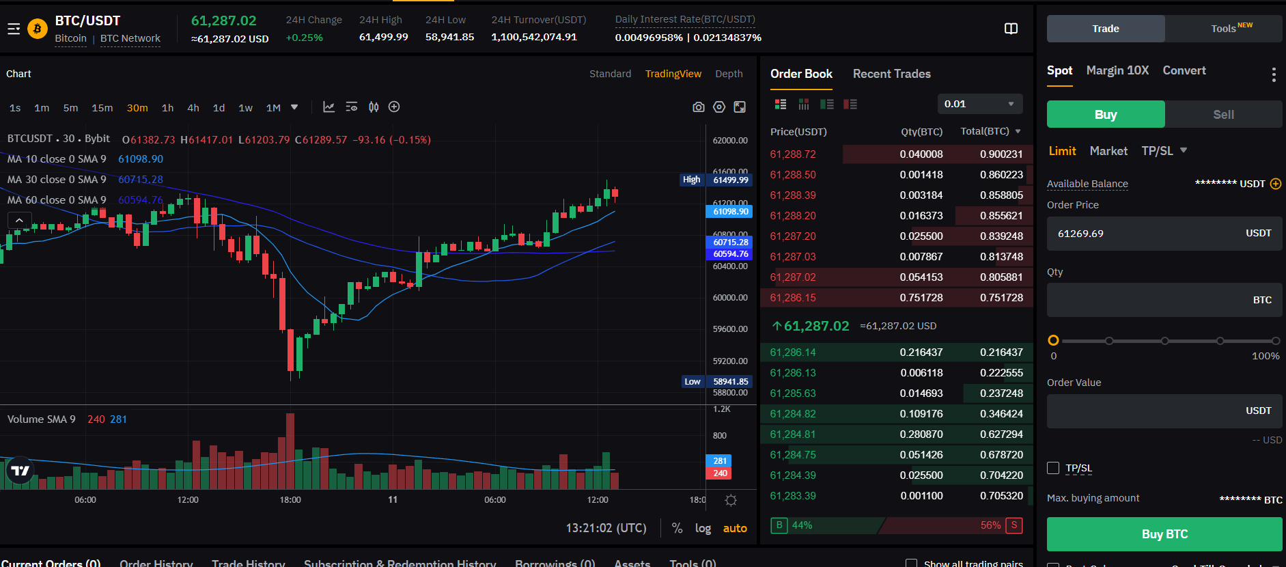Click the Available Balance label
The height and width of the screenshot is (567, 1286).
[1087, 184]
